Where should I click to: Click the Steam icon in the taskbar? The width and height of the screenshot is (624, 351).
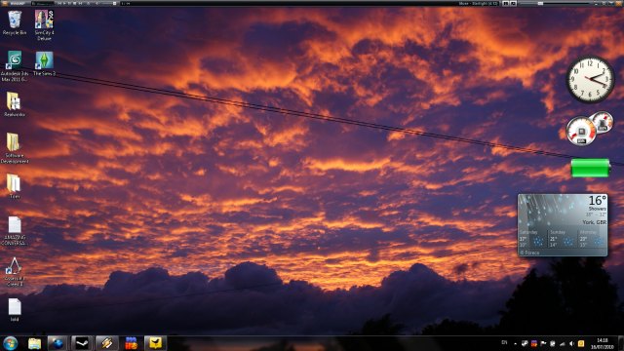[82, 343]
